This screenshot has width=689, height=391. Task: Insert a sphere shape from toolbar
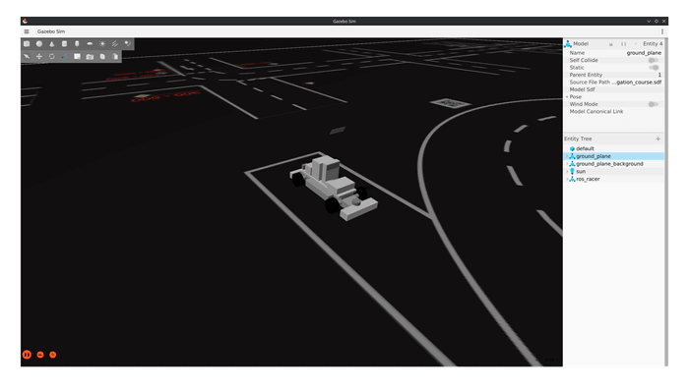(39, 44)
